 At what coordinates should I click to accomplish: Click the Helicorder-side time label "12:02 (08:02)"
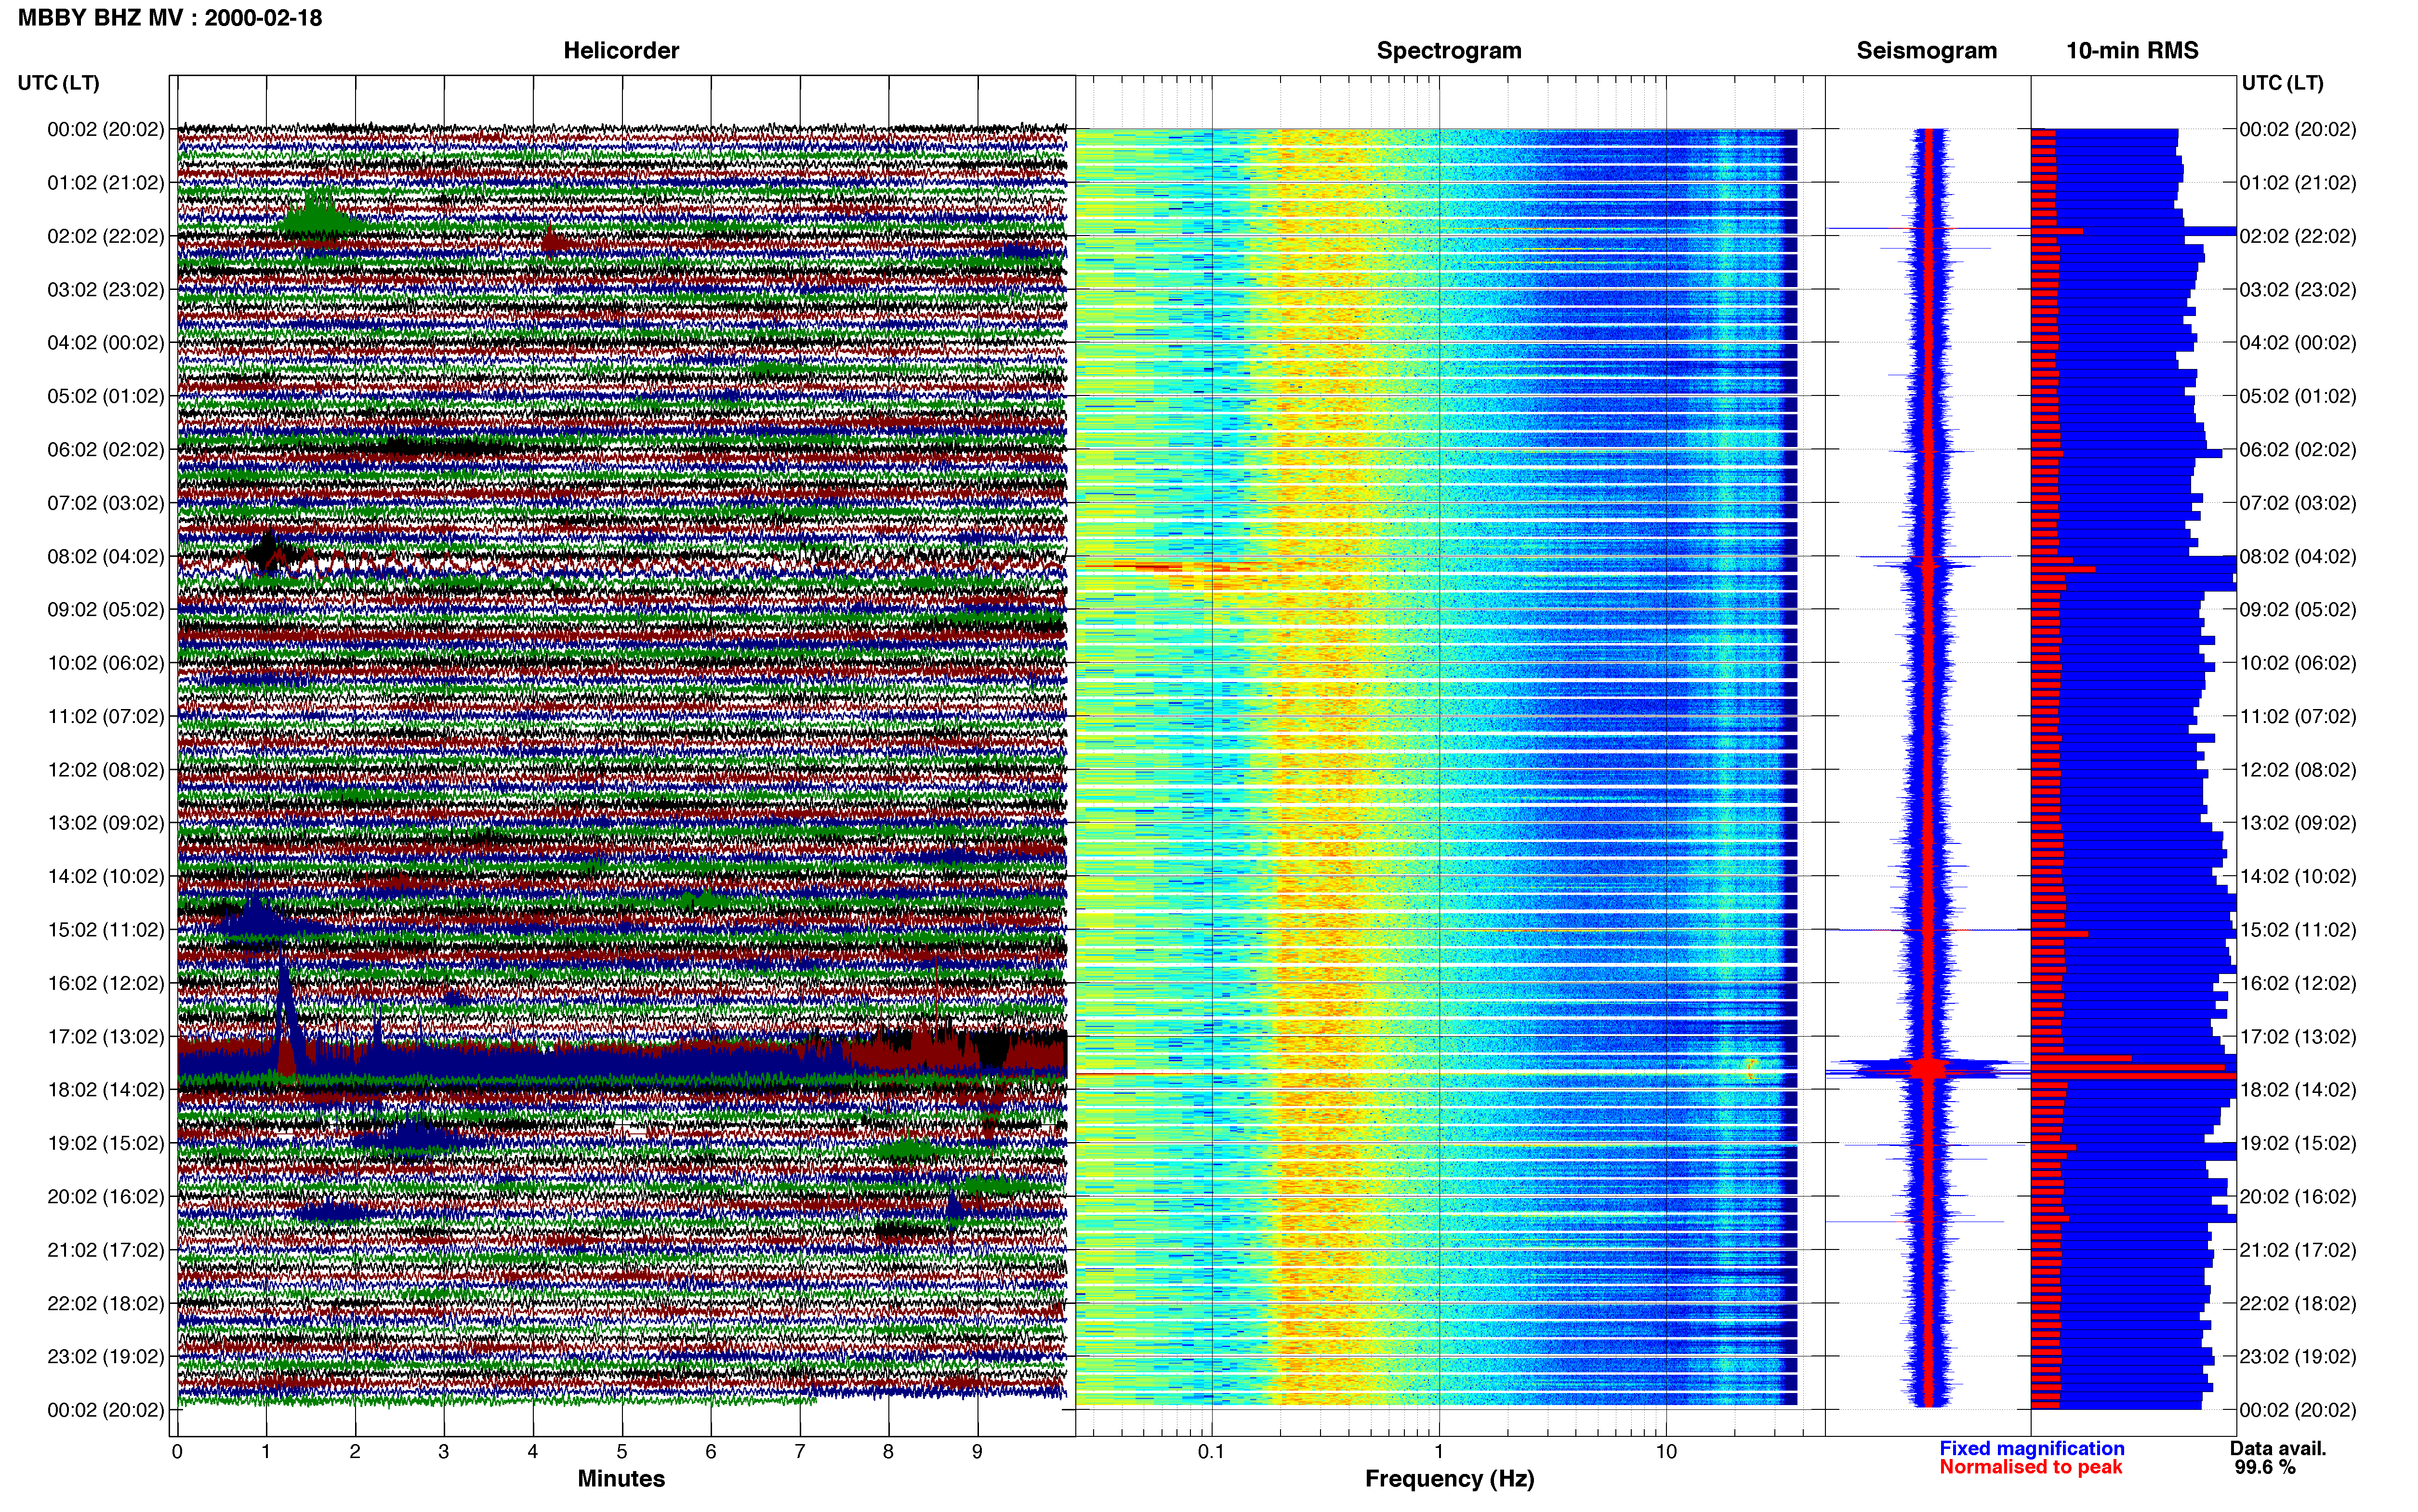[x=106, y=770]
